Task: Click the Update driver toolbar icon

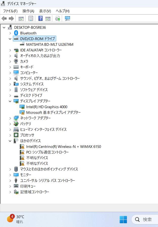Action: [58, 18]
